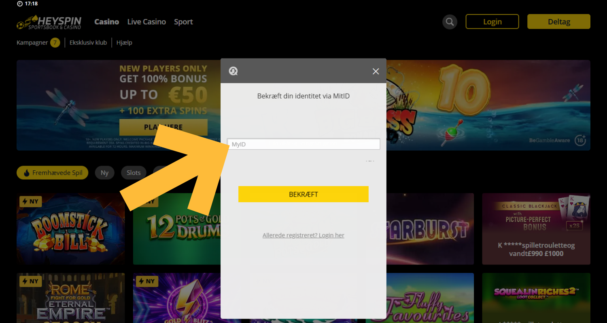The image size is (607, 323).
Task: Open the Boomstick Bill game thumbnail
Action: click(x=71, y=229)
